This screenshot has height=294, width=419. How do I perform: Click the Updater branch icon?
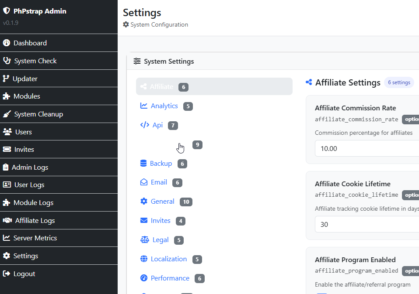coord(6,79)
